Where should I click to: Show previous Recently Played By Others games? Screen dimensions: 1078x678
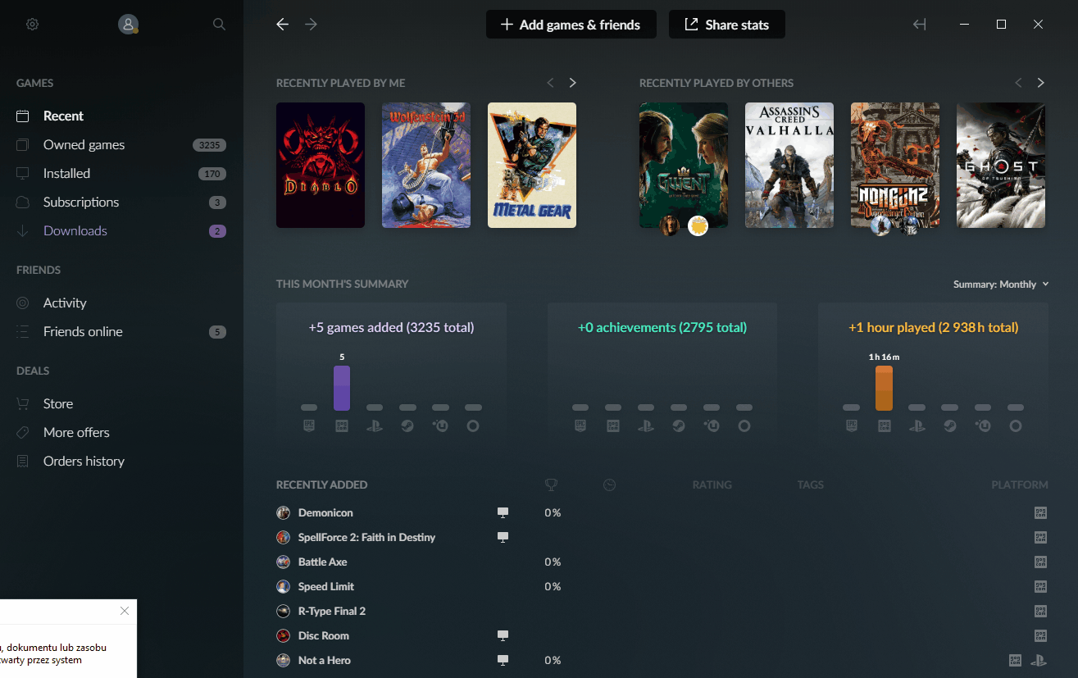(x=1018, y=83)
